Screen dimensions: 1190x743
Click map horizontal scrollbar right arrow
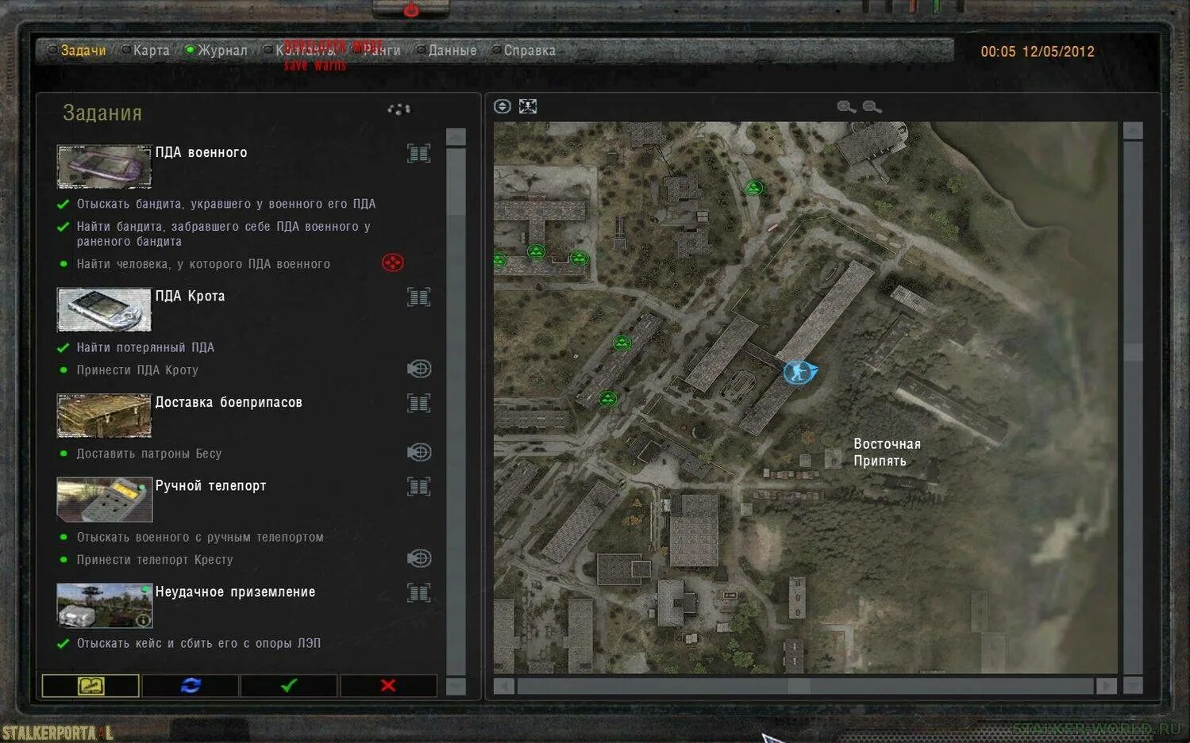tap(1106, 685)
